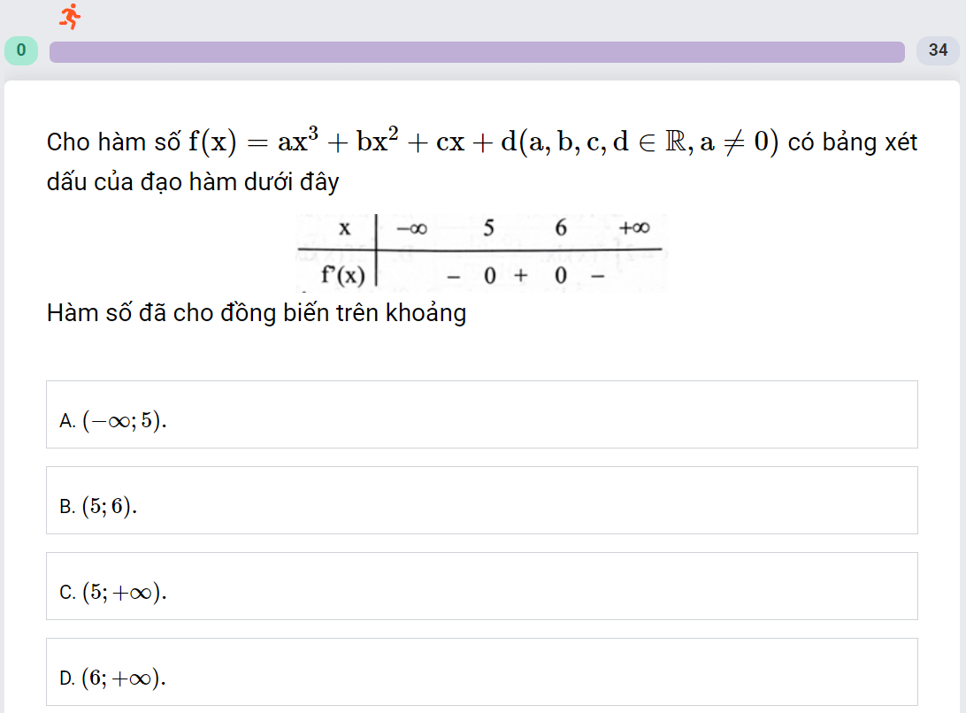Click the value 5 in table header
This screenshot has width=966, height=713.
coord(488,228)
